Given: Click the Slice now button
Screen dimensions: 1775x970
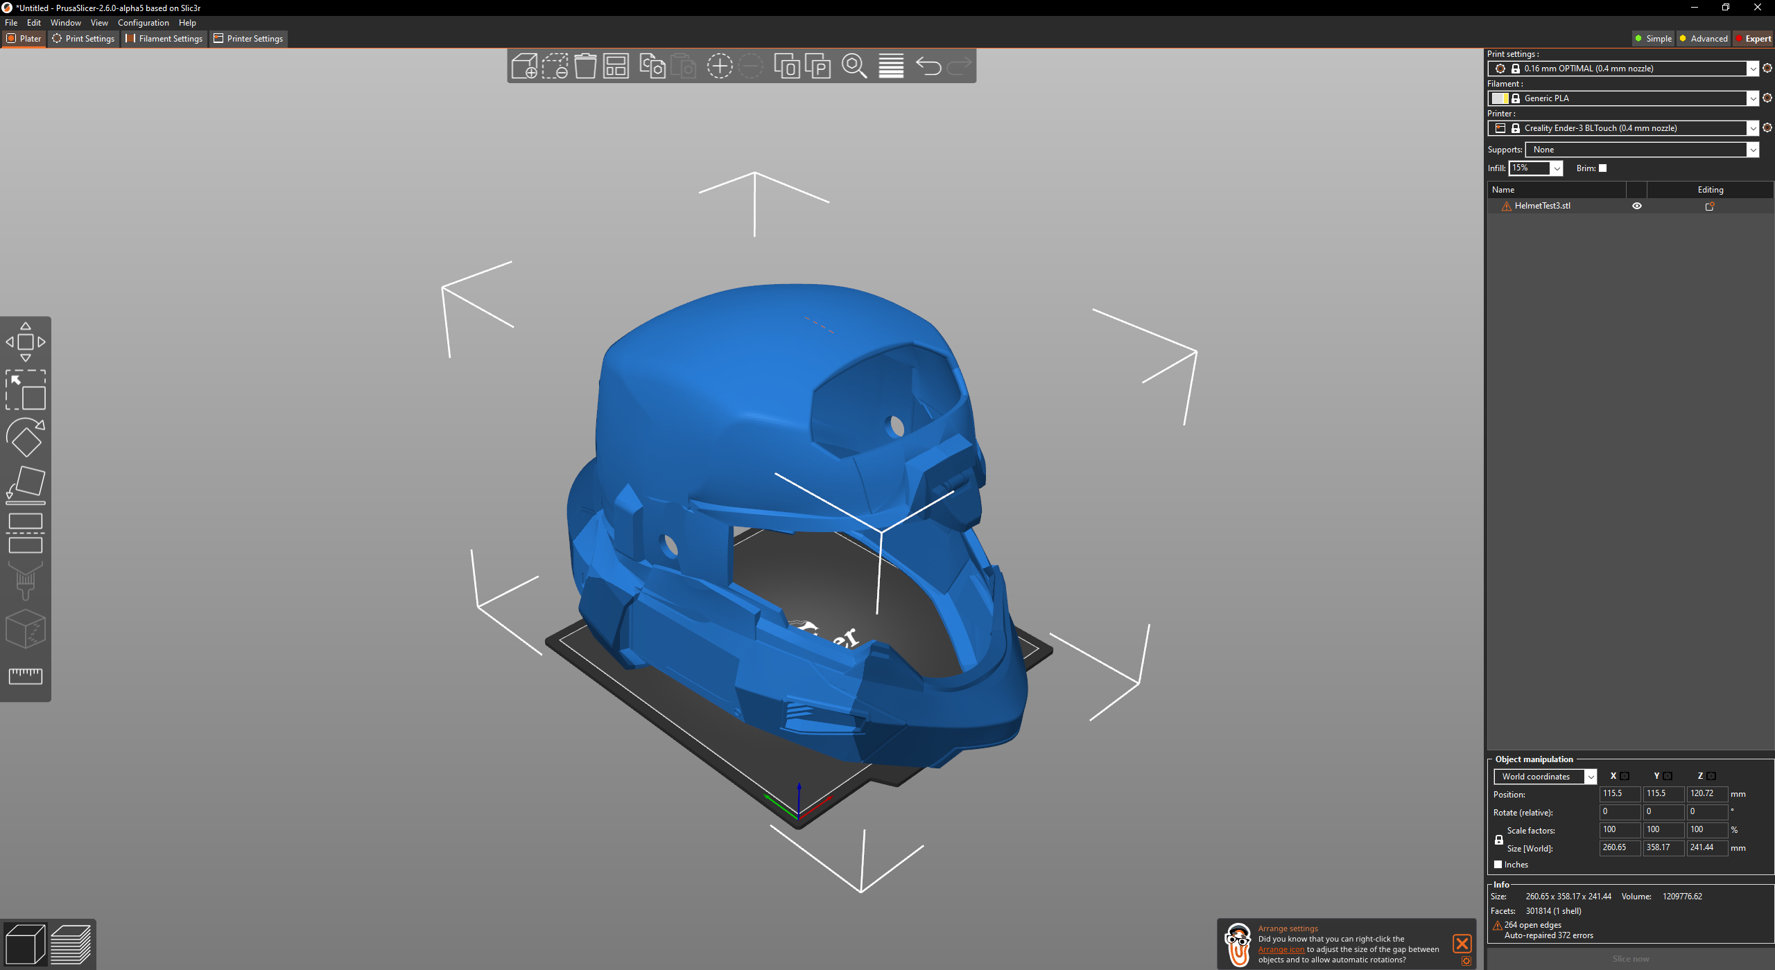Looking at the screenshot, I should (x=1630, y=959).
